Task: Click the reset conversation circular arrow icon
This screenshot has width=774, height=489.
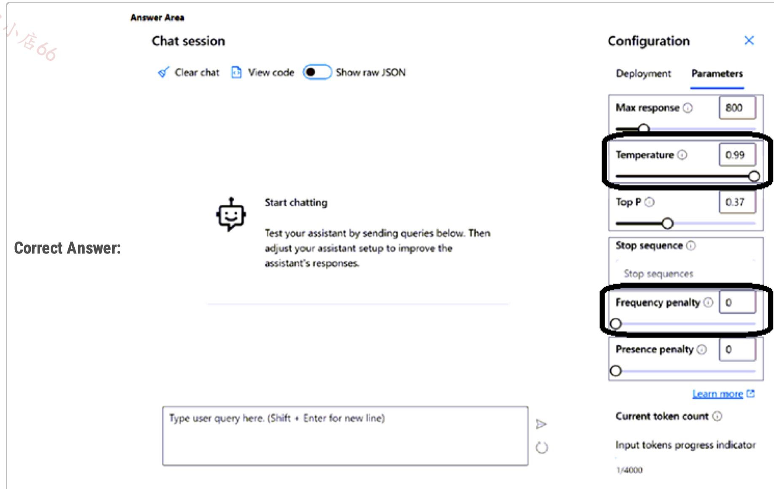Action: (x=542, y=447)
